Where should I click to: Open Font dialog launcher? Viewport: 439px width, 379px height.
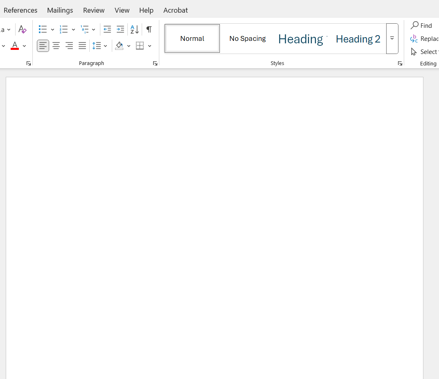[x=29, y=63]
